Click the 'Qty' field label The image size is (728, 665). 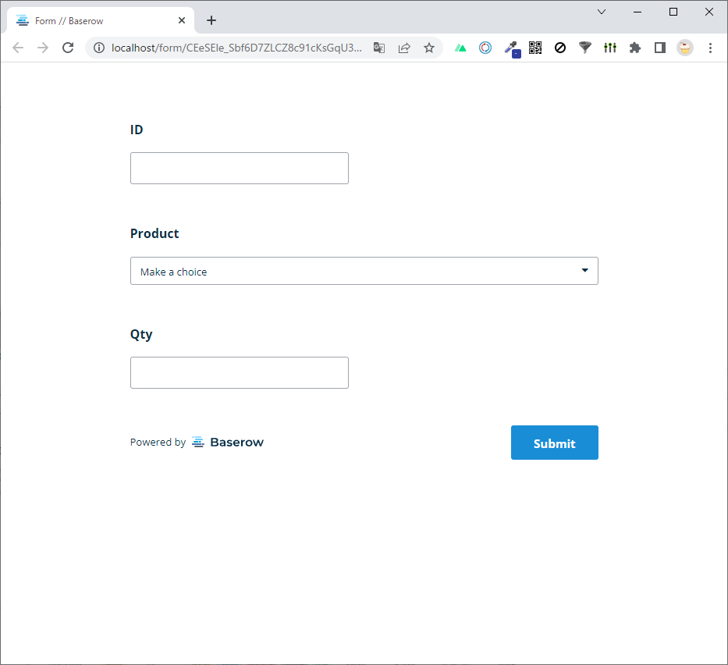click(x=141, y=335)
